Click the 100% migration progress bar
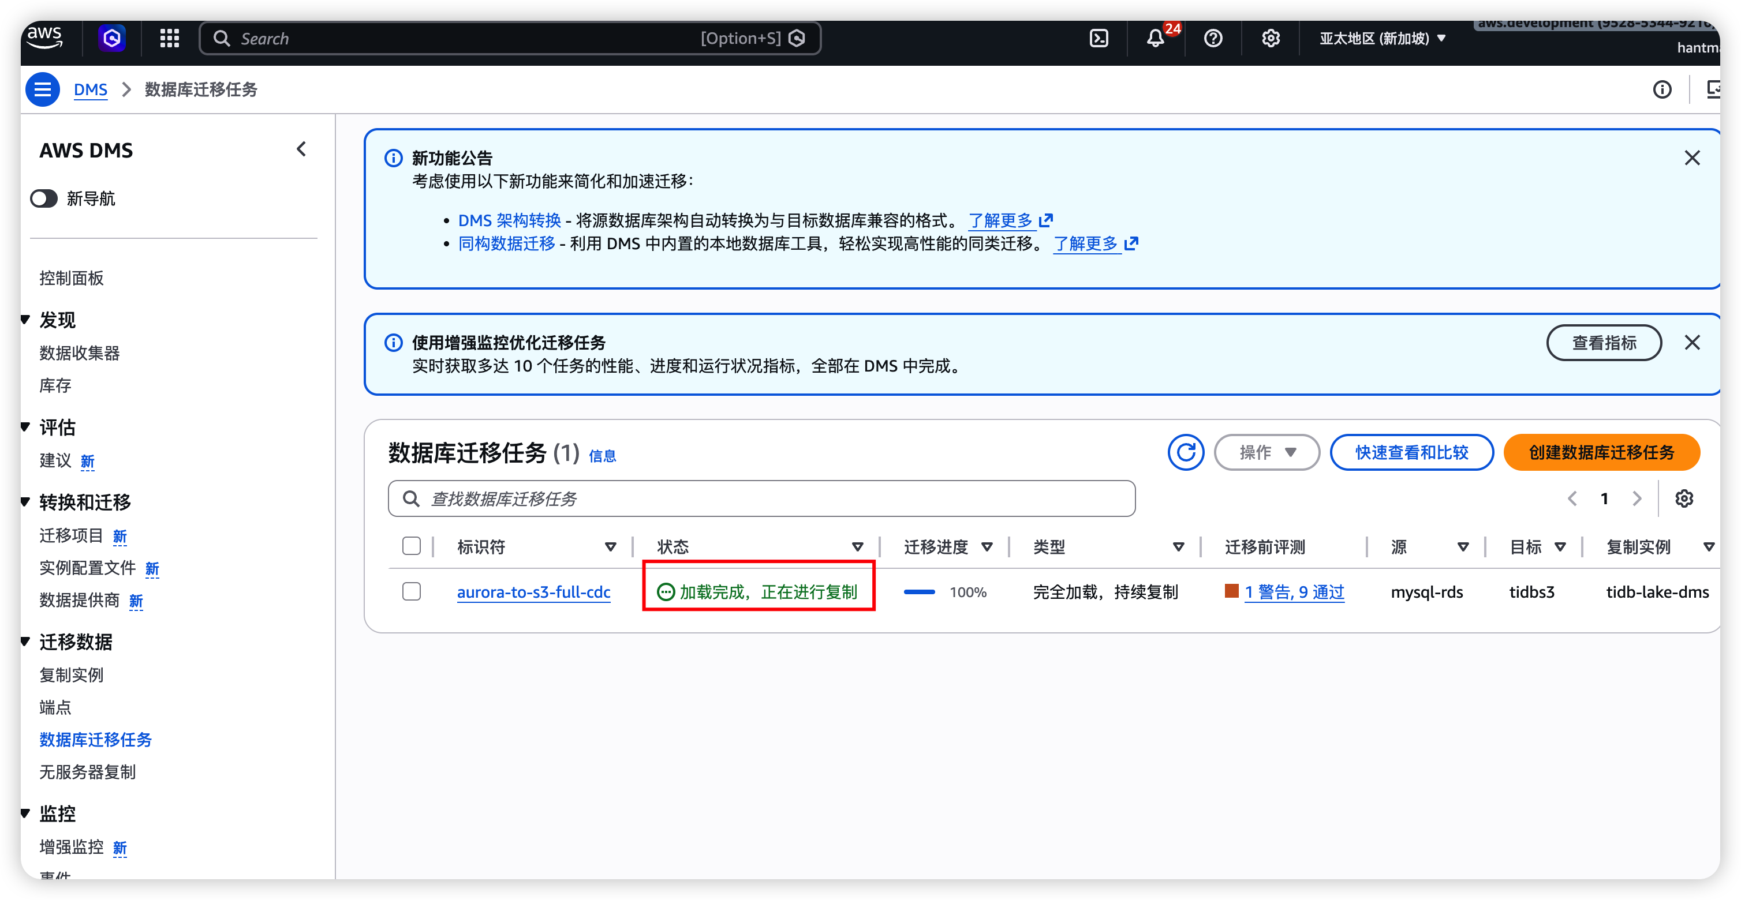The width and height of the screenshot is (1741, 900). tap(919, 592)
